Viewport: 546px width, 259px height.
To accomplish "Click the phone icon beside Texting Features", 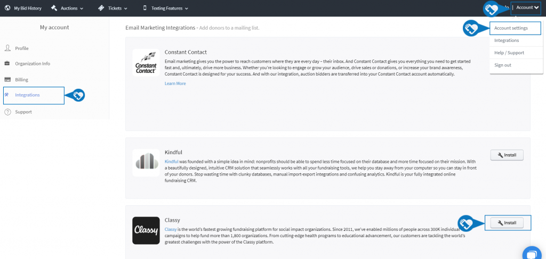I will 145,8.
